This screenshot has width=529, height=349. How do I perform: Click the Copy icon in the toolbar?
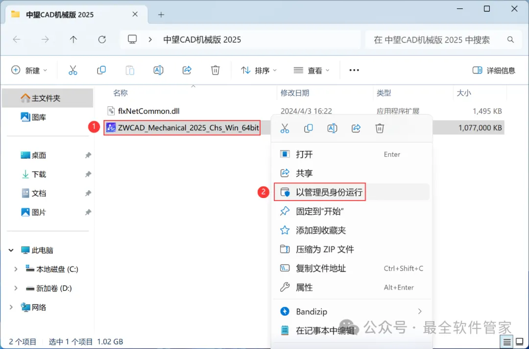(101, 70)
